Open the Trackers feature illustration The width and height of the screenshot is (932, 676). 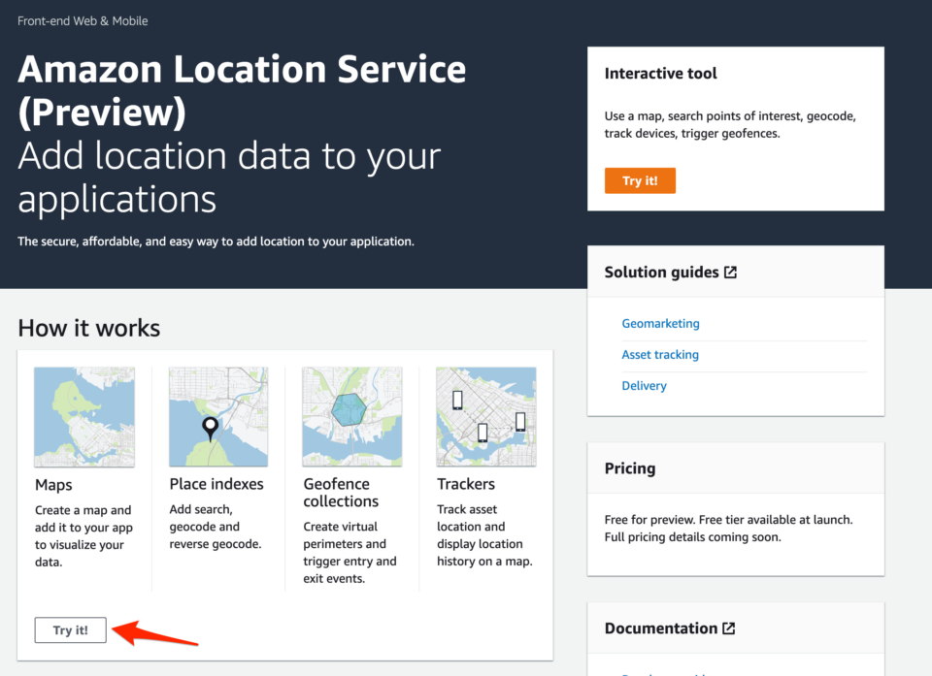(485, 416)
